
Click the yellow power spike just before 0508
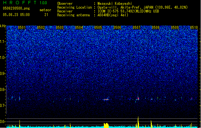[151, 124]
